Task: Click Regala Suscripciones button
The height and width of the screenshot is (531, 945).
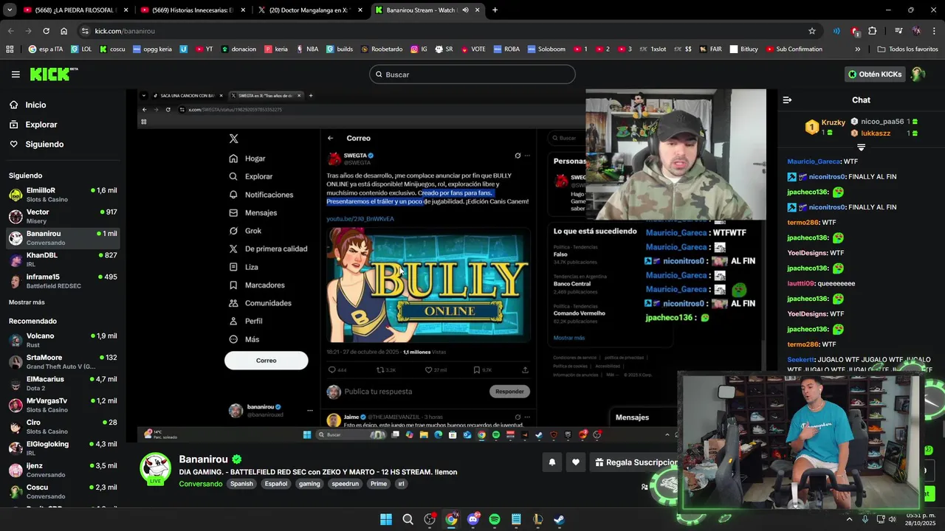Action: click(635, 462)
